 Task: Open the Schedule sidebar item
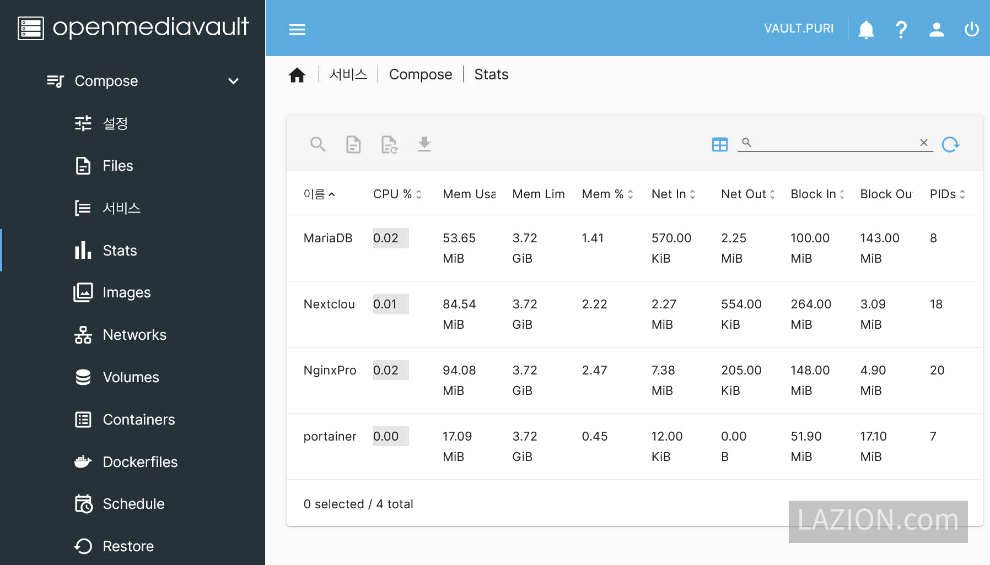132,504
